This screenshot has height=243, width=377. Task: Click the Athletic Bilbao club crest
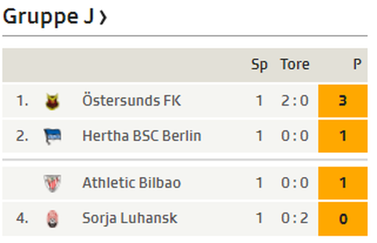coord(52,183)
